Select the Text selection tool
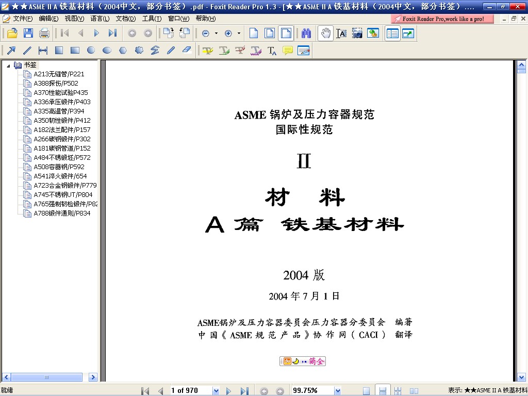This screenshot has height=396, width=528. [341, 33]
